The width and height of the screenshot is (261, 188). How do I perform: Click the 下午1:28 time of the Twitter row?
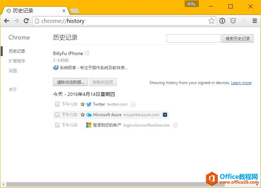pos(69,104)
